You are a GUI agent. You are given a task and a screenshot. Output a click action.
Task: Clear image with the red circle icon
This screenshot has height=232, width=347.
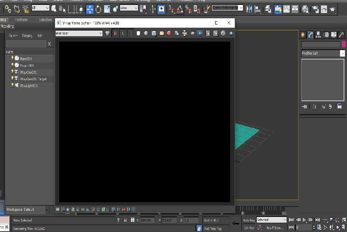click(169, 33)
